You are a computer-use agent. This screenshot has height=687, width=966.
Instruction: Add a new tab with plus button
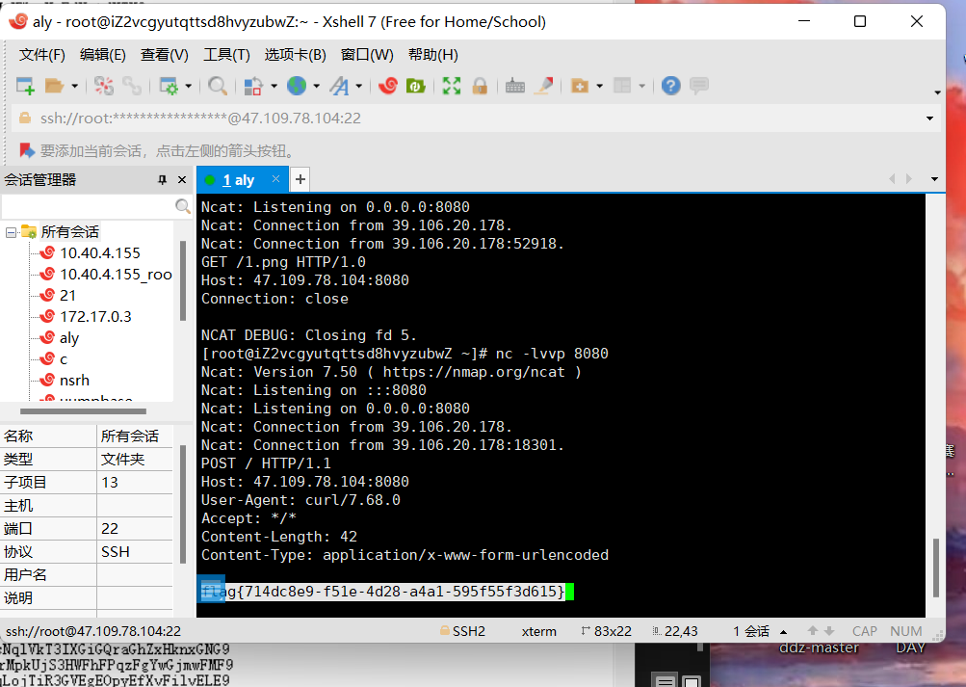point(300,179)
